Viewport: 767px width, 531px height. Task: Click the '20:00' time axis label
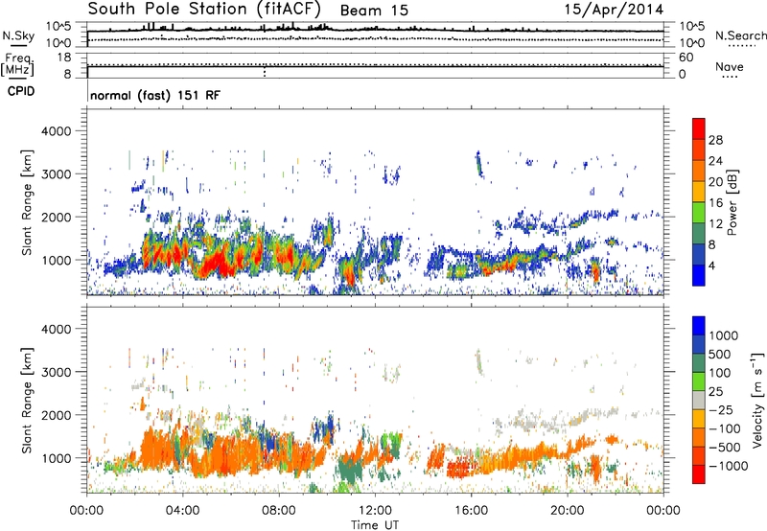[x=567, y=511]
